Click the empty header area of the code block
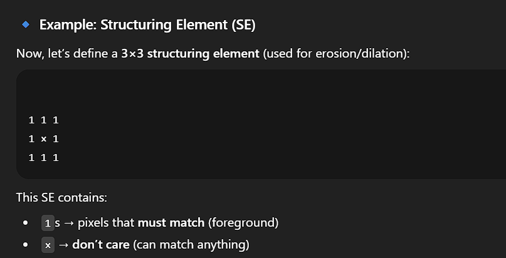 pos(251,88)
